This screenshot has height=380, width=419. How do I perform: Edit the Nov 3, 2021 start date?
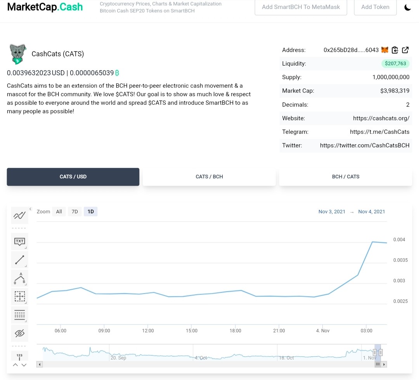tap(332, 212)
